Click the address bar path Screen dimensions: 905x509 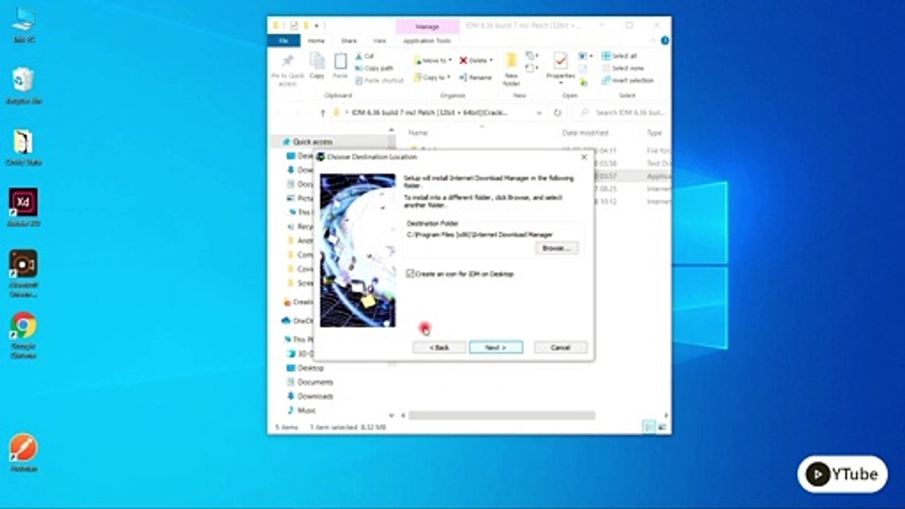431,112
